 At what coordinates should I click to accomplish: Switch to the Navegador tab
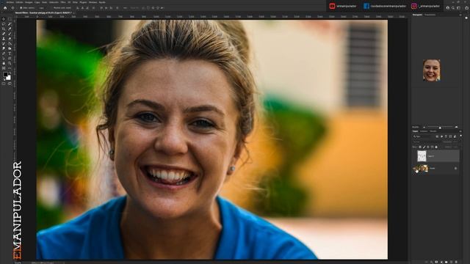[417, 15]
